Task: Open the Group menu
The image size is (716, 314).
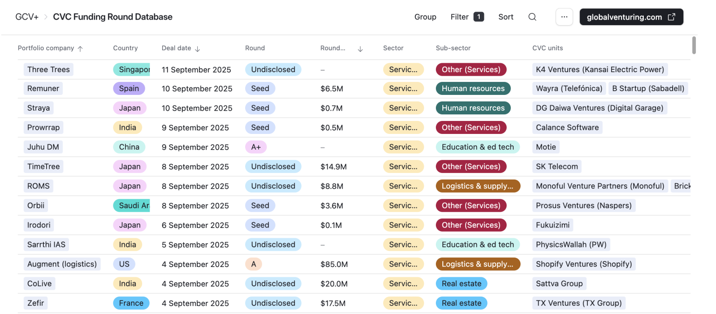Action: tap(425, 17)
